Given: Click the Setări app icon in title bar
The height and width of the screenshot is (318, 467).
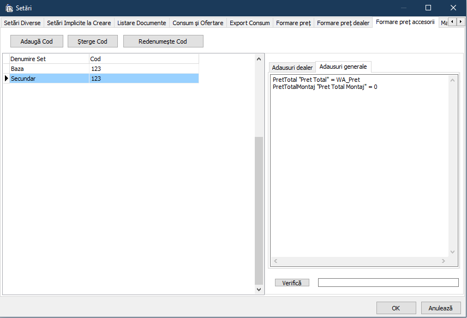Looking at the screenshot, I should (9, 8).
